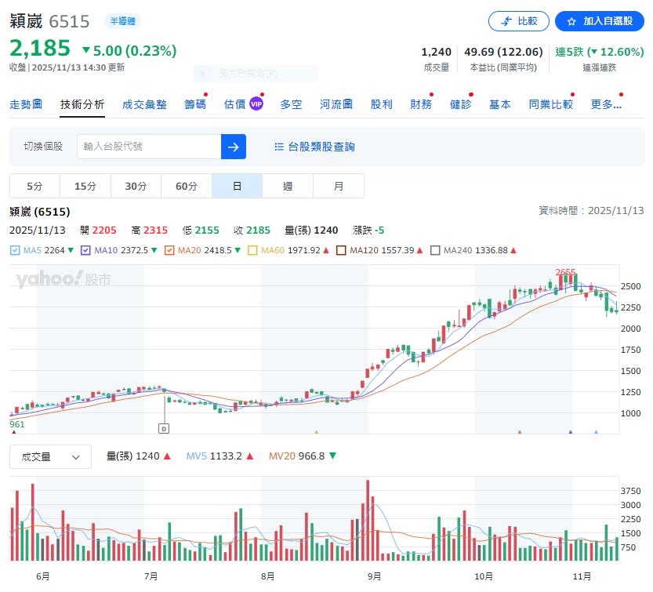Switch to the 走勢圖 tab
This screenshot has height=592, width=653.
[26, 103]
